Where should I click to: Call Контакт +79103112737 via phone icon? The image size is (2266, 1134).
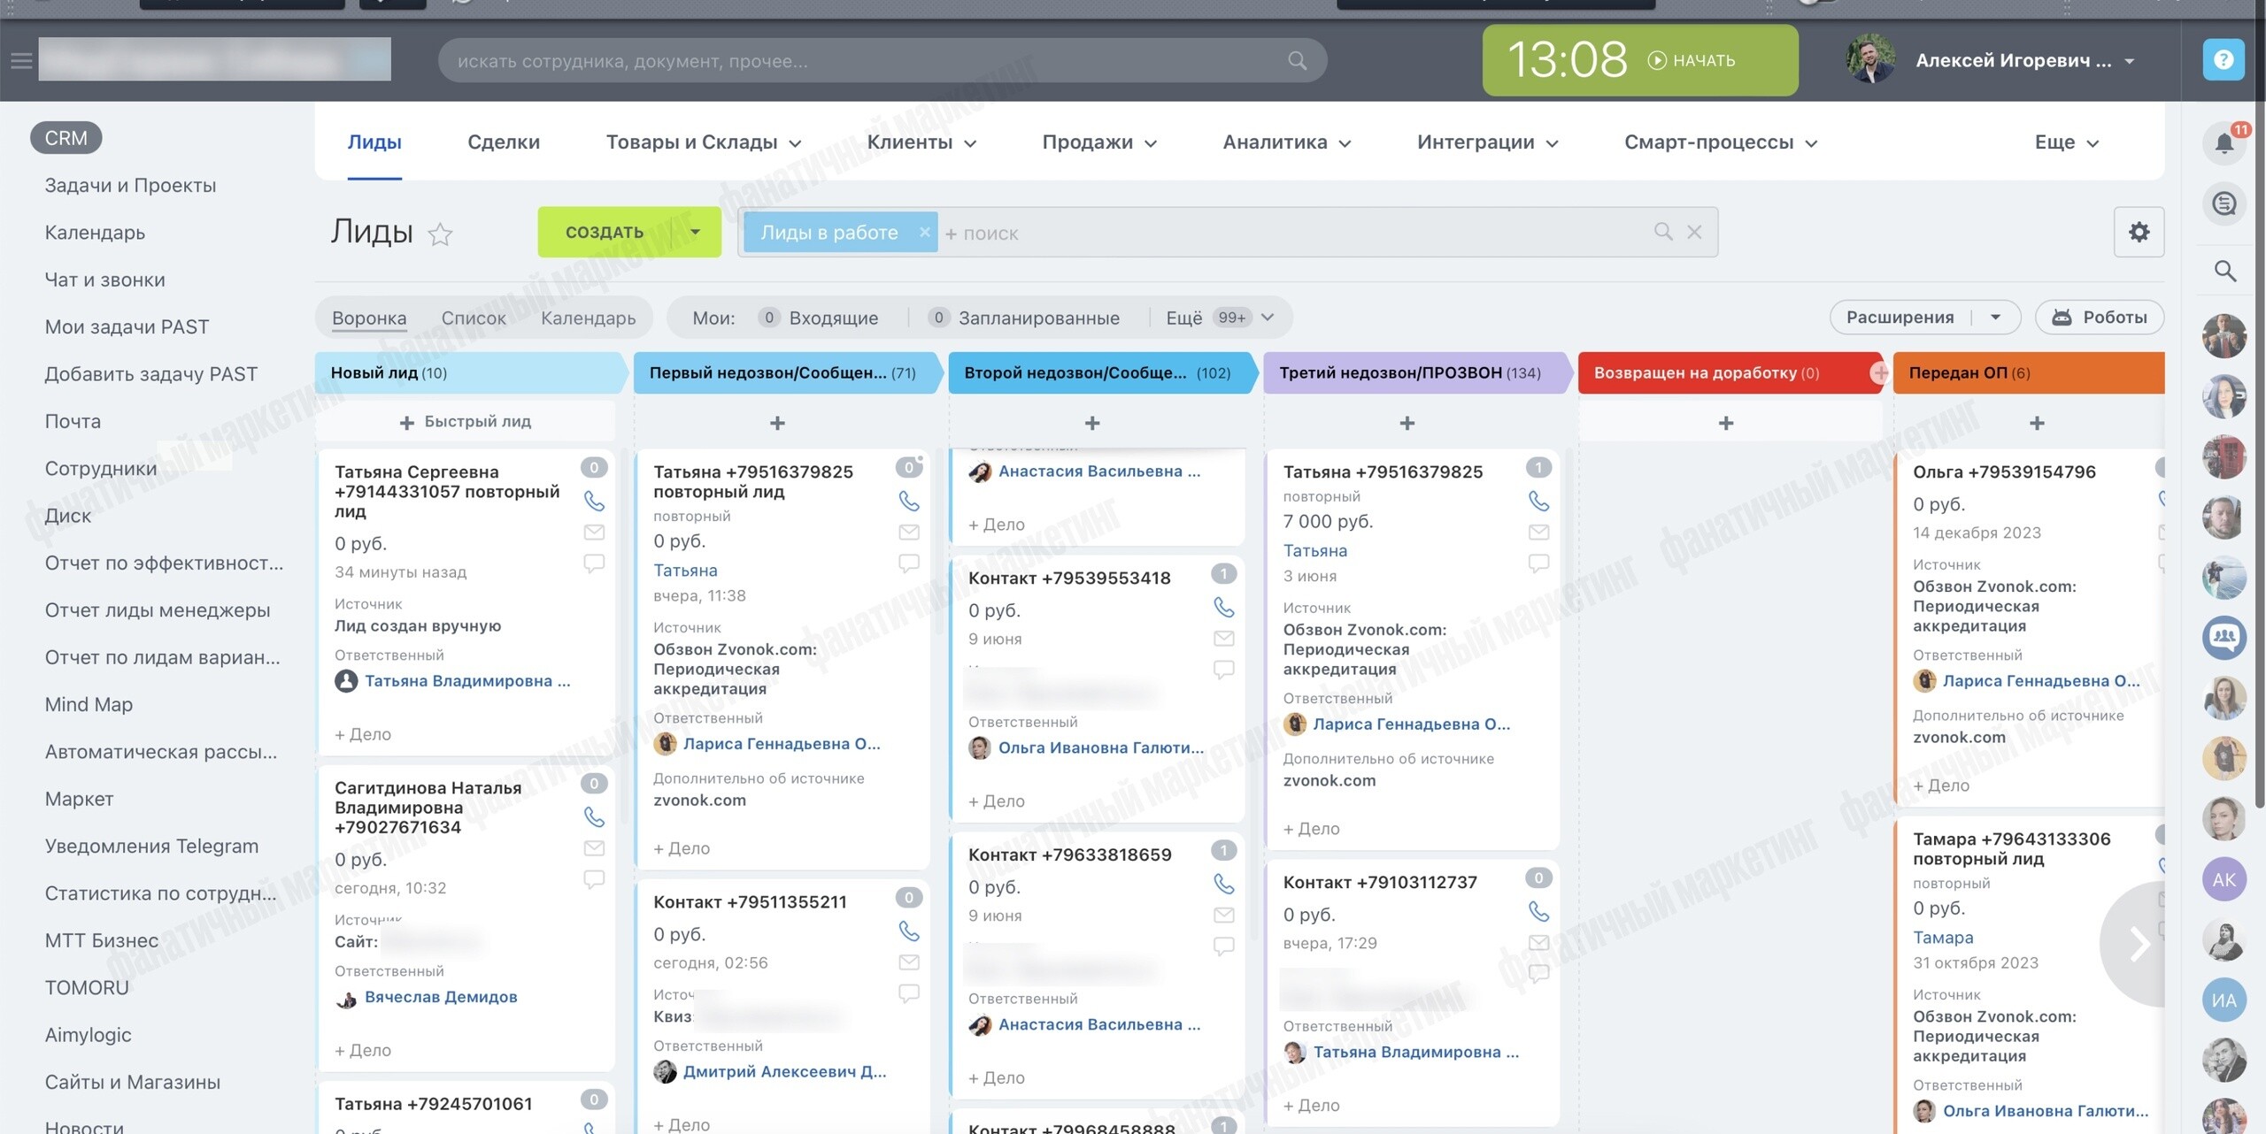click(1539, 912)
